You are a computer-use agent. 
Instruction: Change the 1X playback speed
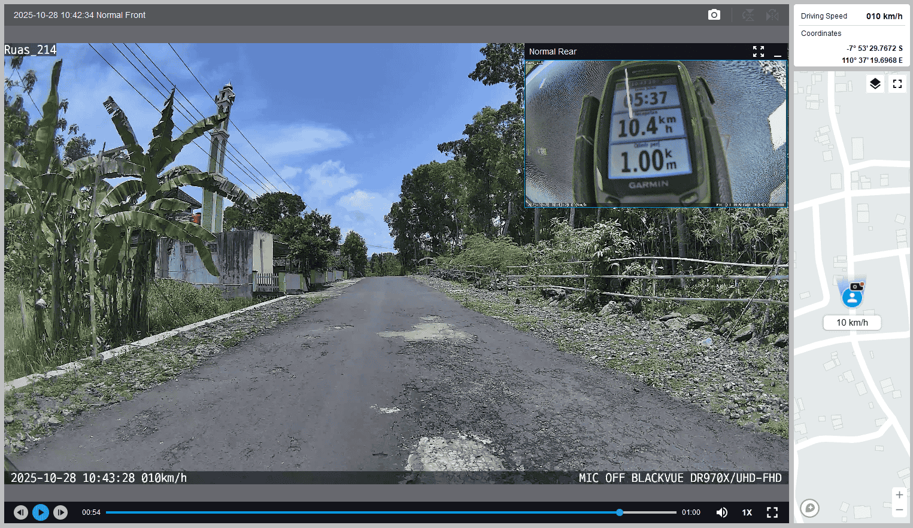pyautogui.click(x=747, y=512)
